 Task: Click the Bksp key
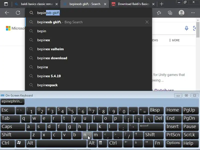click(156, 110)
